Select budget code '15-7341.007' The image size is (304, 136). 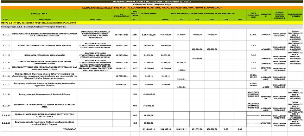click(x=122, y=35)
